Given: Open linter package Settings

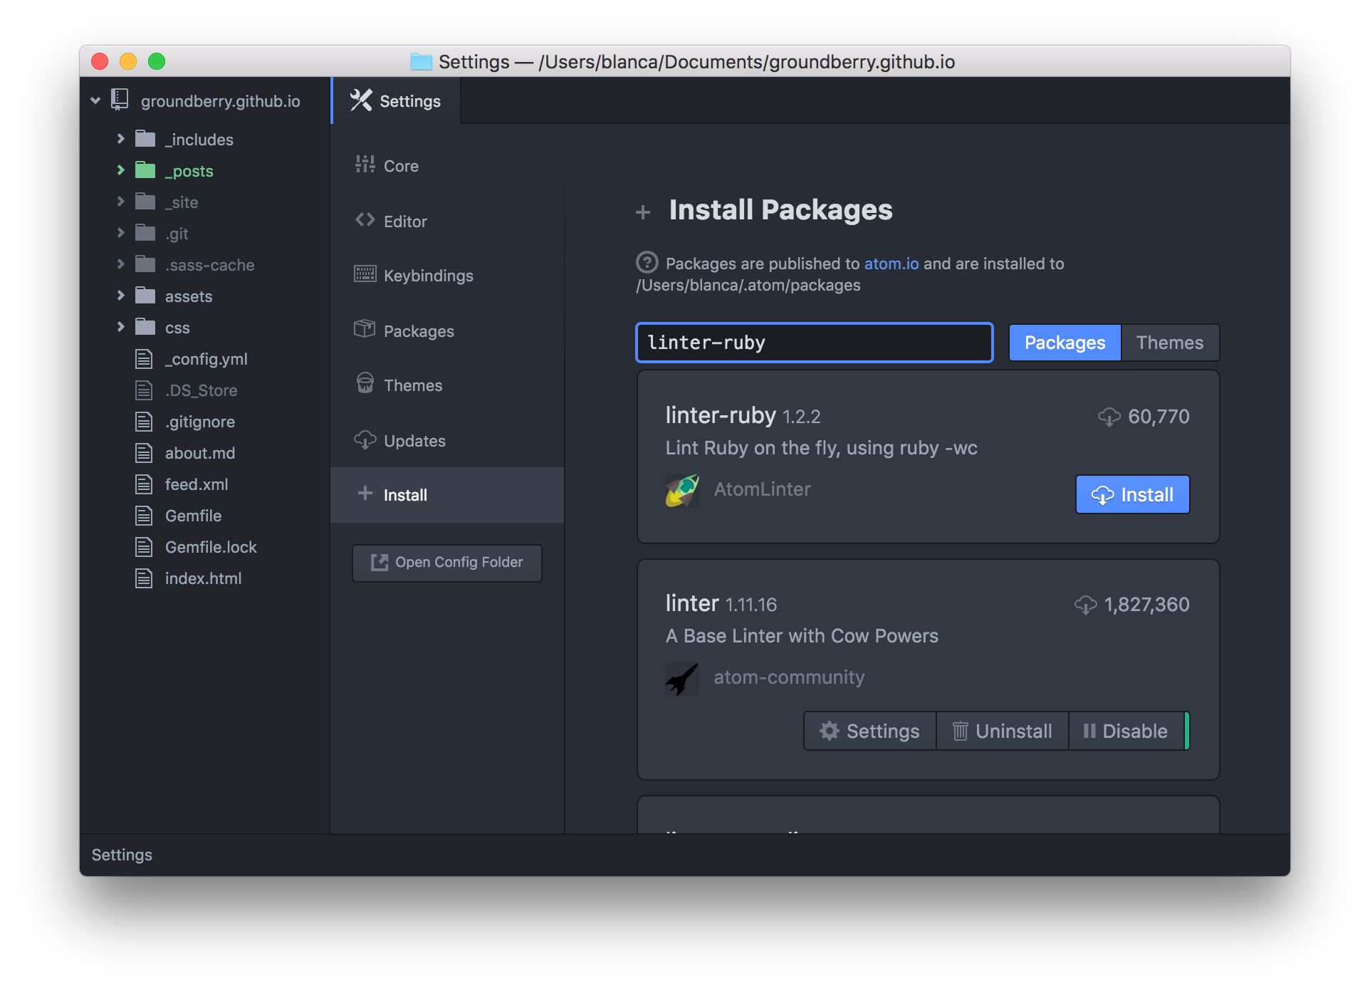Looking at the screenshot, I should [869, 731].
